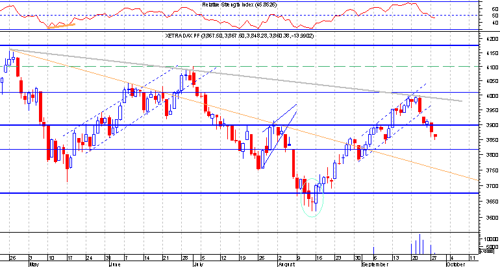
Task: Click the July month label
Action: 199,264
